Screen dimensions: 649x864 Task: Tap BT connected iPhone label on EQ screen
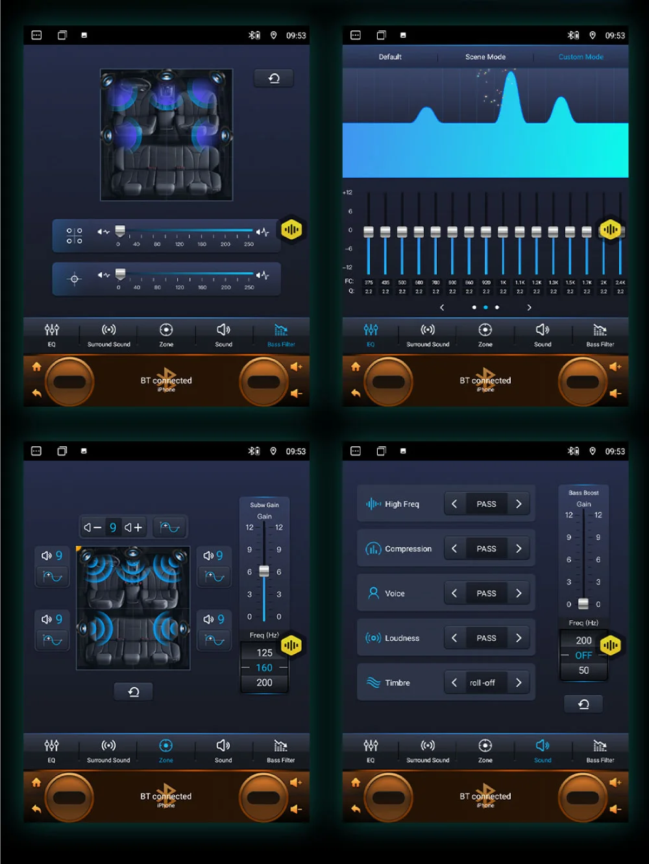(x=485, y=383)
